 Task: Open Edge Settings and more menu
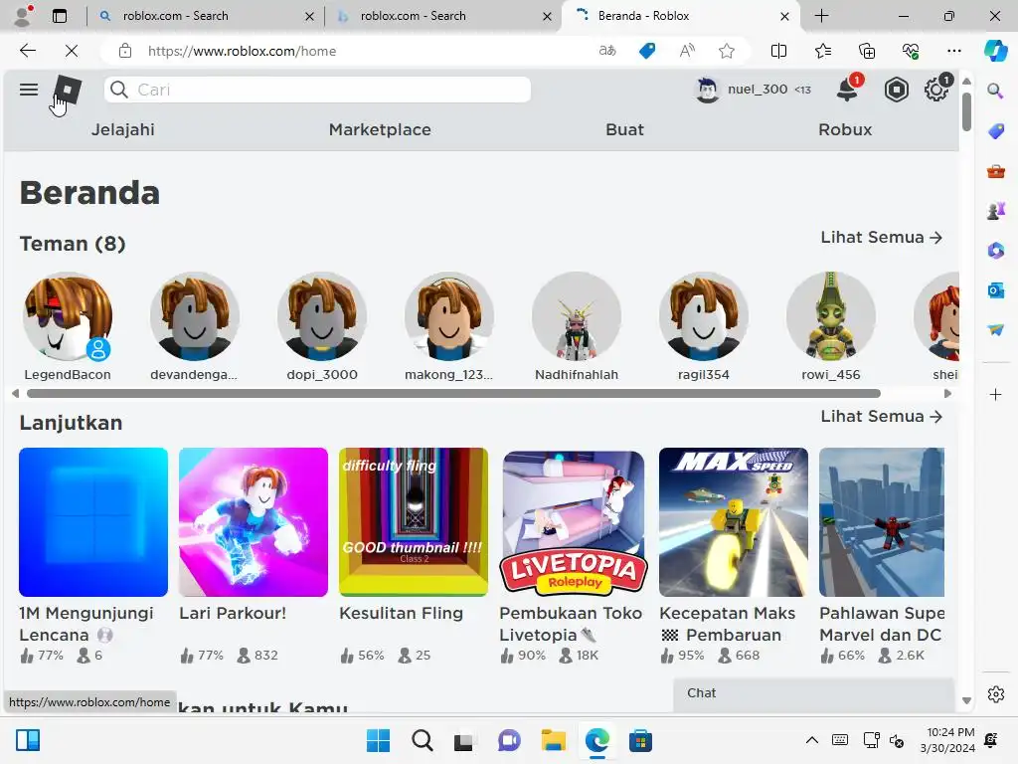click(x=953, y=51)
